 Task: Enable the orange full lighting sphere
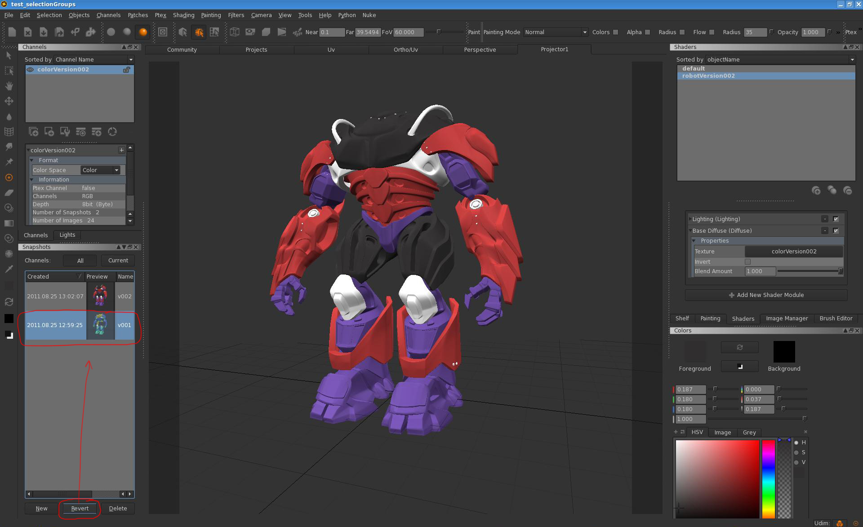pos(143,32)
